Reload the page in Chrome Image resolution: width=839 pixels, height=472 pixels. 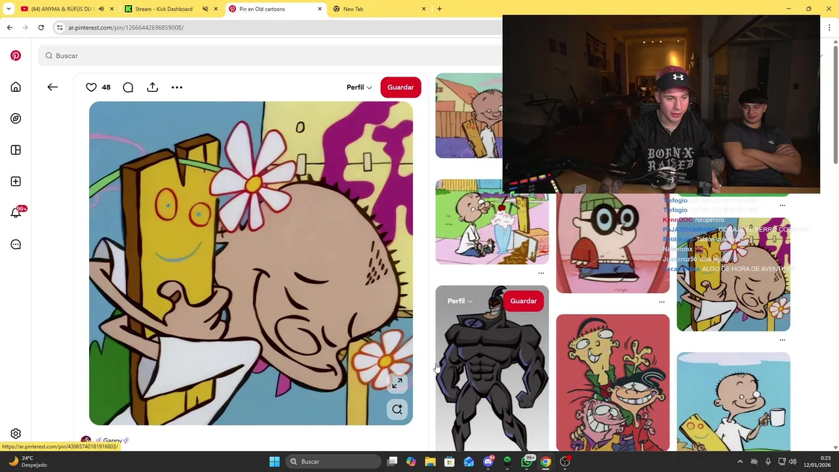click(41, 28)
